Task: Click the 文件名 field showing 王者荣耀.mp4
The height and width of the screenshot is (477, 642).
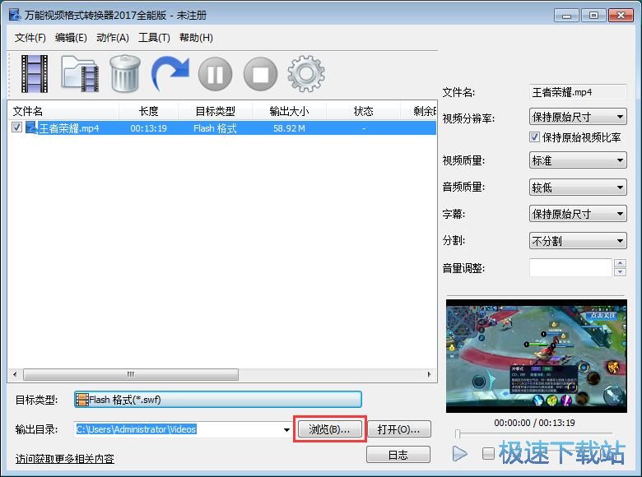Action: coord(578,92)
